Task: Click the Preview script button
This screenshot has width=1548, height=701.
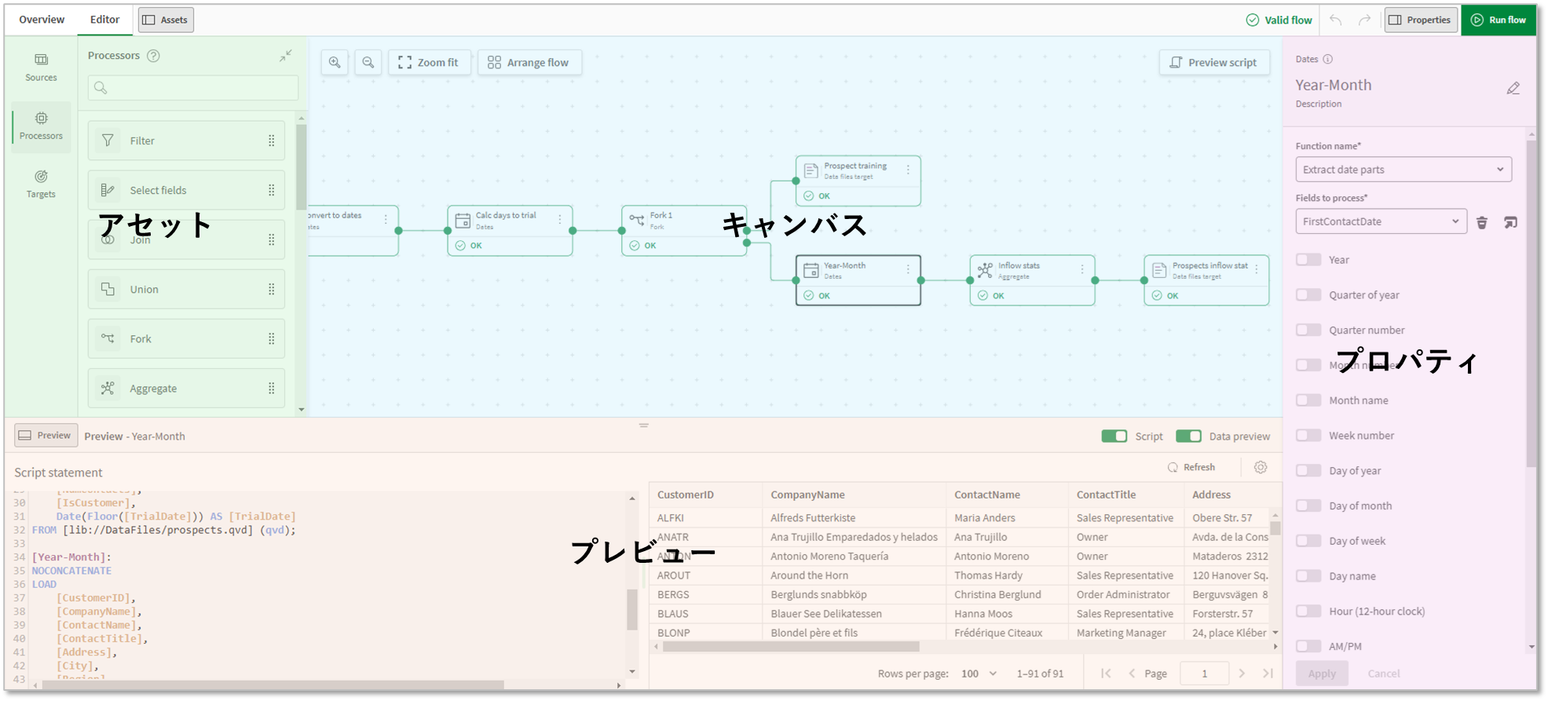Action: pyautogui.click(x=1214, y=62)
